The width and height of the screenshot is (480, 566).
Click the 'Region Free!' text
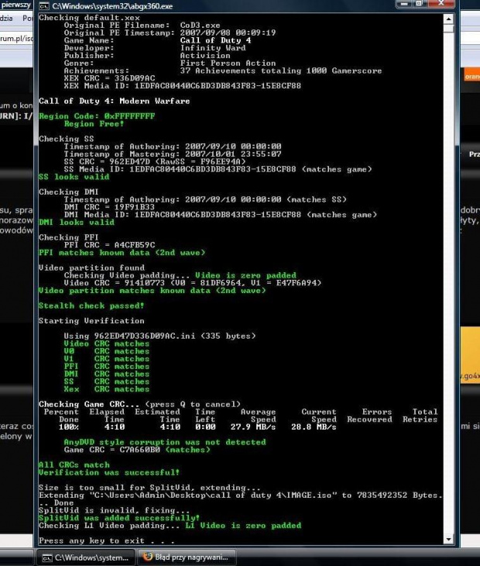point(94,124)
